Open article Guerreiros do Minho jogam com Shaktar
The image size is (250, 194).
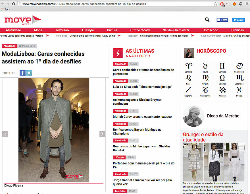[x=141, y=148]
